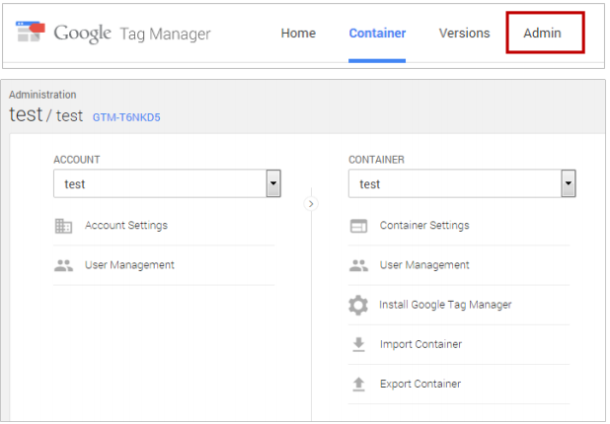610x424 pixels.
Task: Click the 'Google Tag Manager' title text
Action: pos(132,34)
